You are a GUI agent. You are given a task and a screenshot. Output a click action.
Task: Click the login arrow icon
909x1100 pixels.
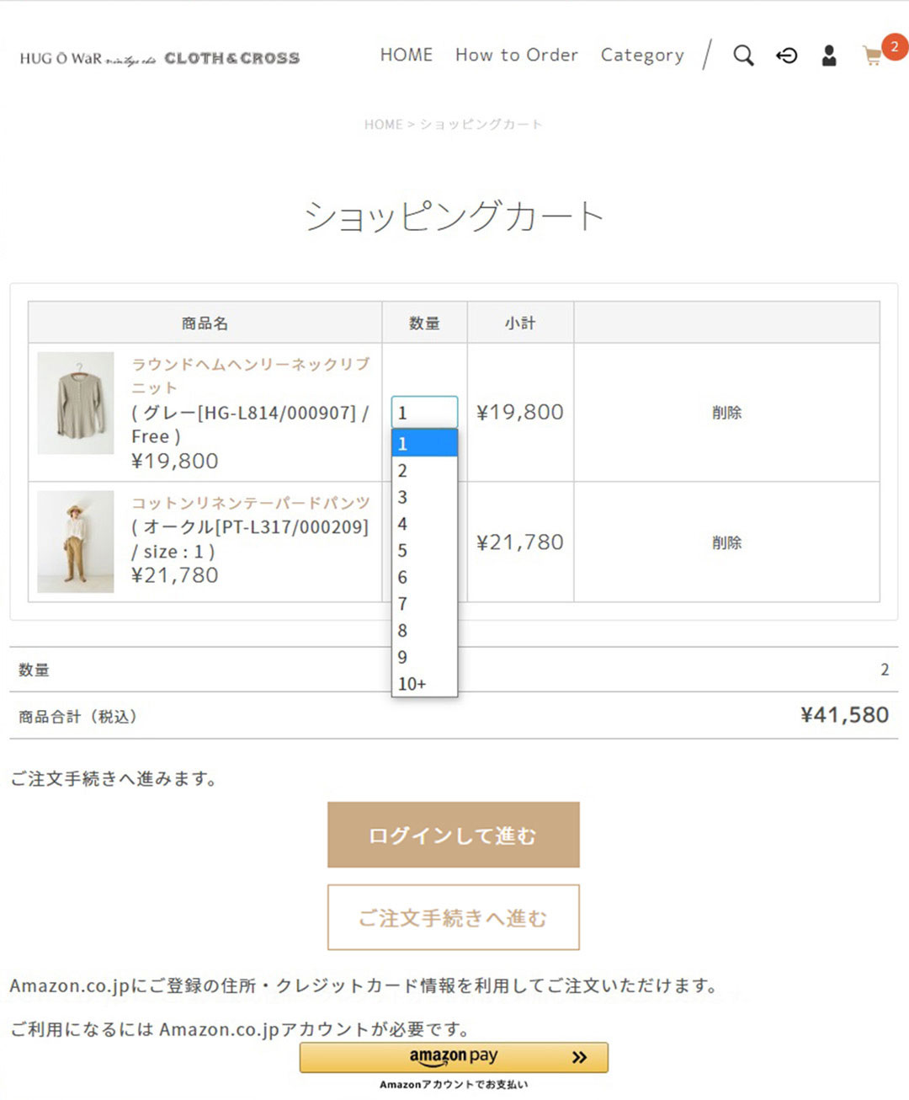[786, 56]
